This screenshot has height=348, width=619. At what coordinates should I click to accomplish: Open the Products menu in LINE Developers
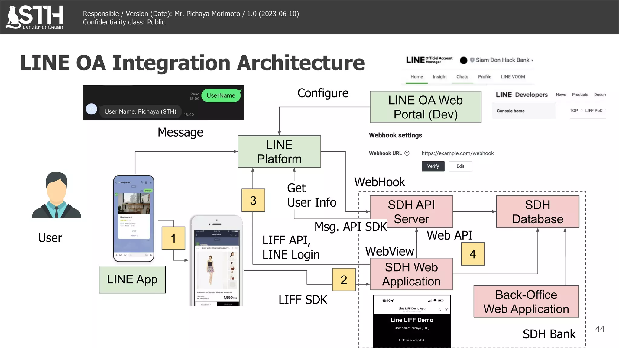tap(580, 95)
